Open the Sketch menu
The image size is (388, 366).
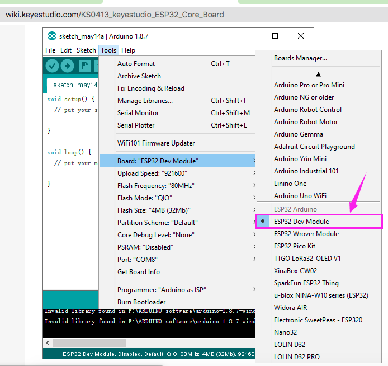[86, 50]
